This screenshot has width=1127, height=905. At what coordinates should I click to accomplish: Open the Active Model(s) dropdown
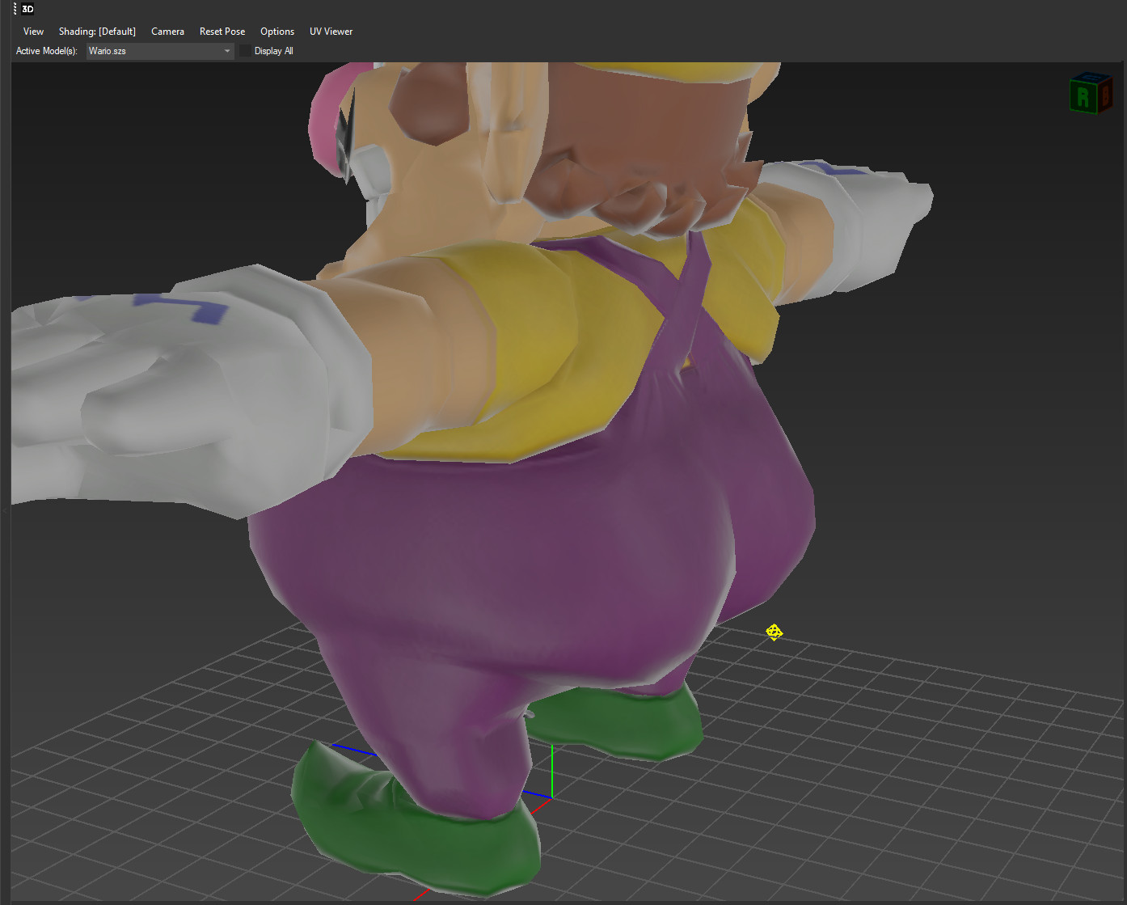[x=159, y=50]
